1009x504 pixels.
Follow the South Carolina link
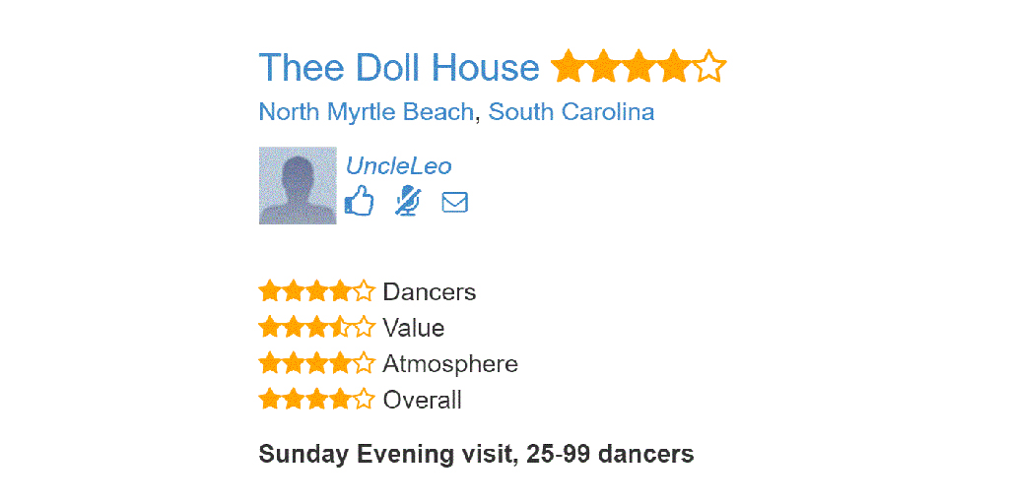(572, 112)
